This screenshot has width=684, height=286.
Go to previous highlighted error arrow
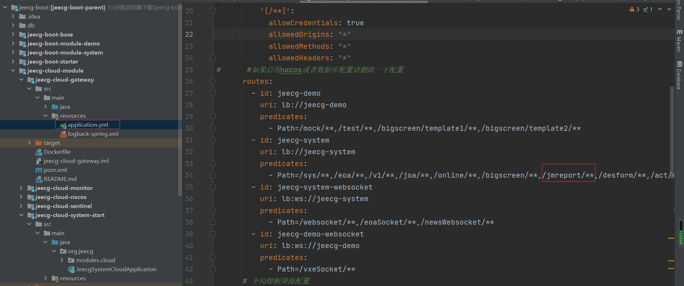[x=660, y=9]
